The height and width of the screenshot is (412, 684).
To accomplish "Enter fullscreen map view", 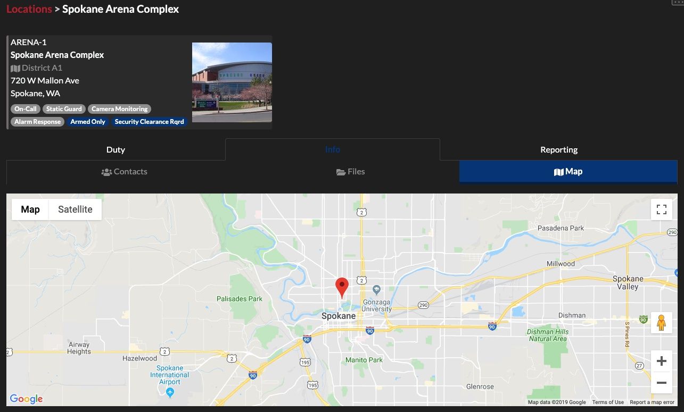I will tap(661, 209).
